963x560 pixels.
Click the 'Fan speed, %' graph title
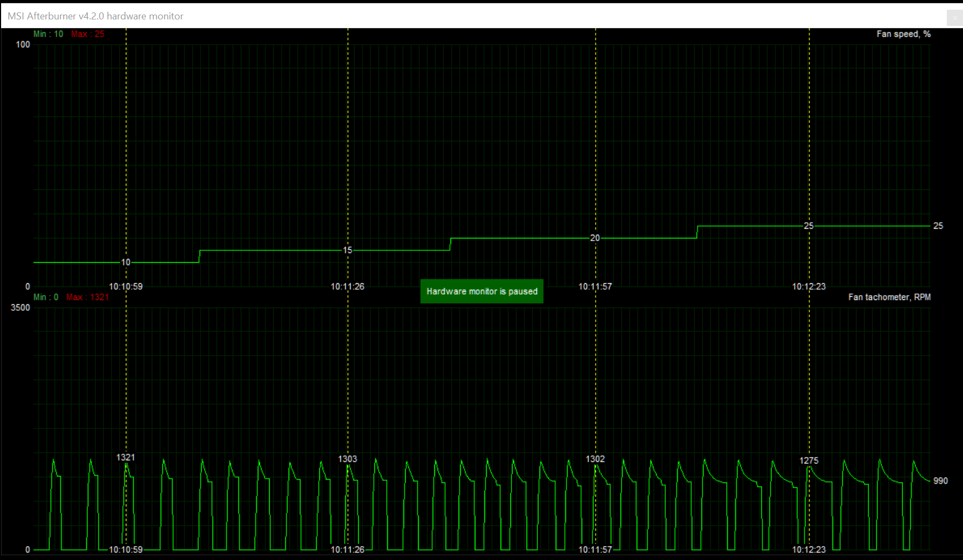click(903, 34)
